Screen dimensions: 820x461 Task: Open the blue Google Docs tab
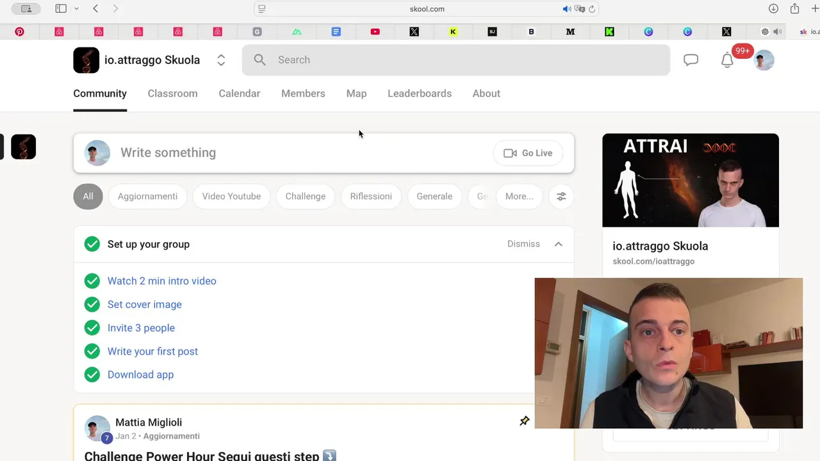(336, 31)
